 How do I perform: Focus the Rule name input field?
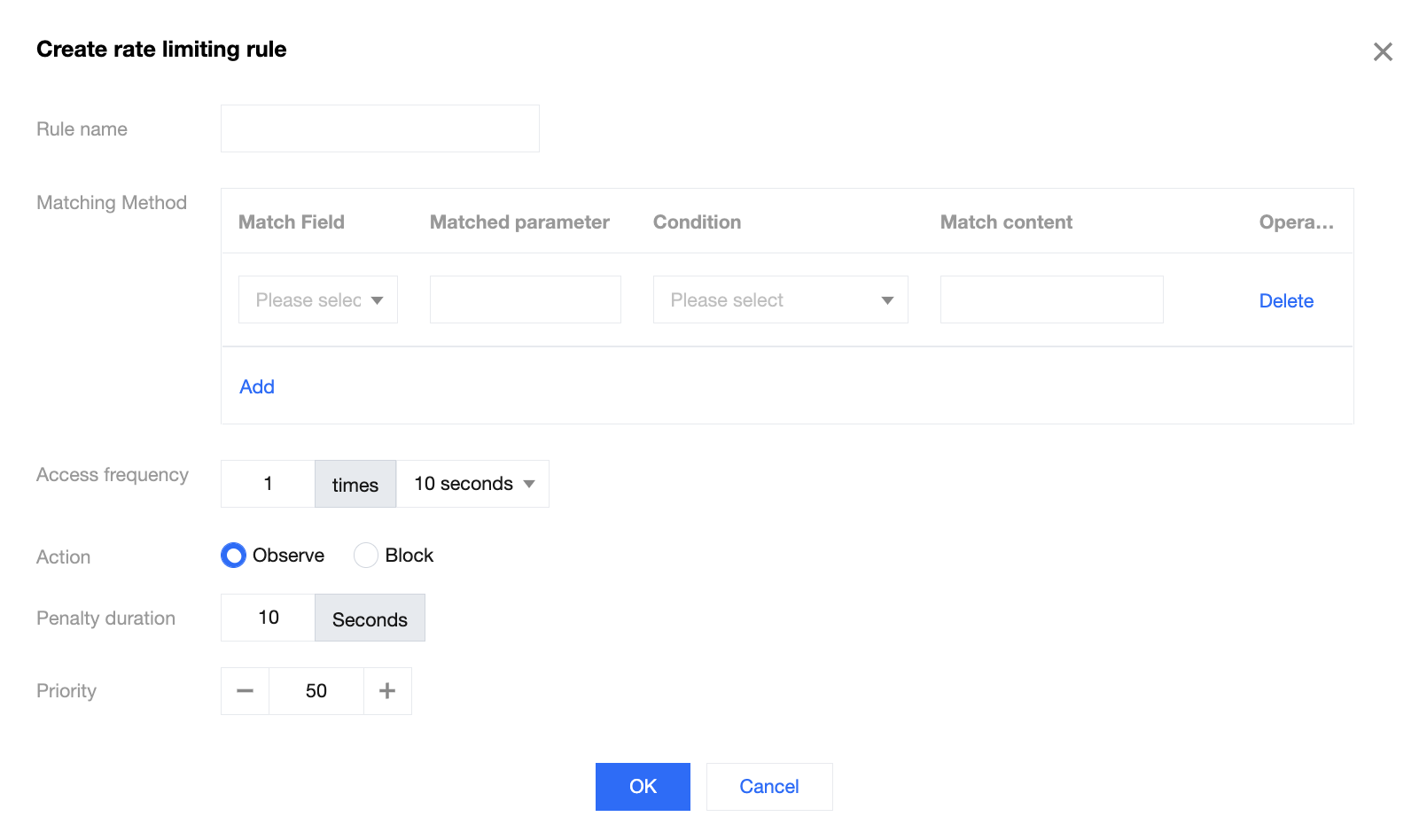coord(380,129)
